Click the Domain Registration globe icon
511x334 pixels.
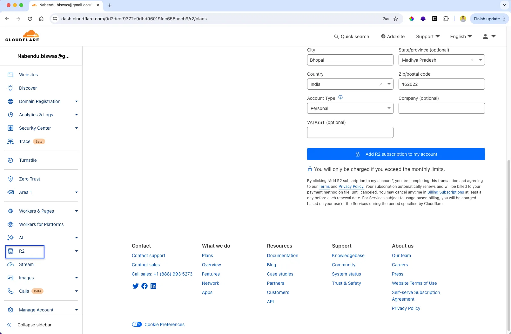tap(10, 101)
